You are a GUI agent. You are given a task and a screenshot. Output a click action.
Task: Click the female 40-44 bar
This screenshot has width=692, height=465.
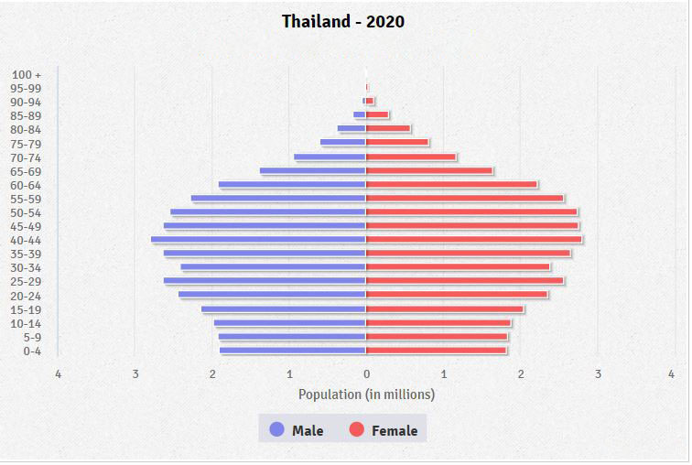[473, 240]
